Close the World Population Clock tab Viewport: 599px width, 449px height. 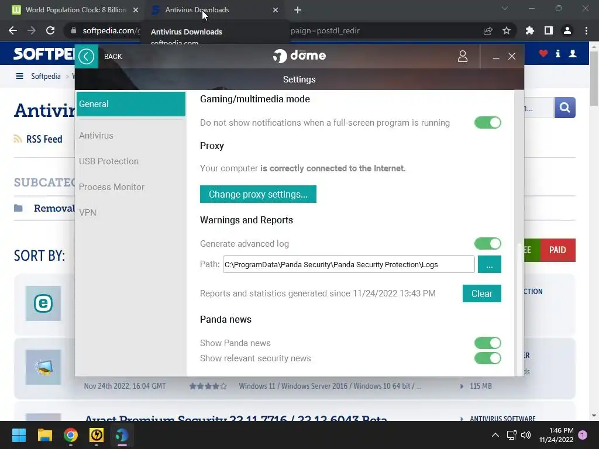point(136,10)
